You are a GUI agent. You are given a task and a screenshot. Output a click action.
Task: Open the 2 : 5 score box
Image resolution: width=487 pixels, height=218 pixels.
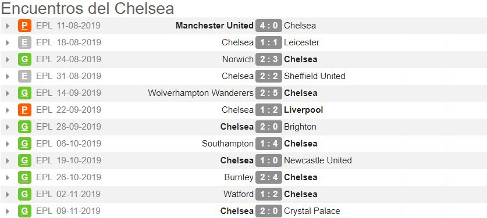pyautogui.click(x=269, y=93)
